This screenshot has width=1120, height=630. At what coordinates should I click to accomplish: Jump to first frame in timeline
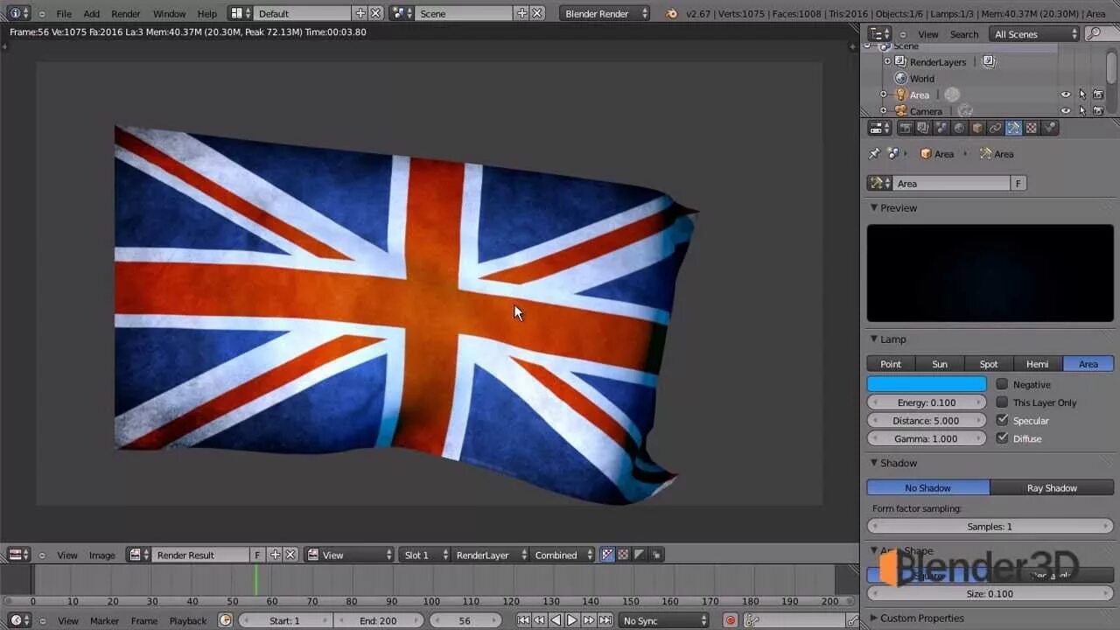pyautogui.click(x=523, y=620)
